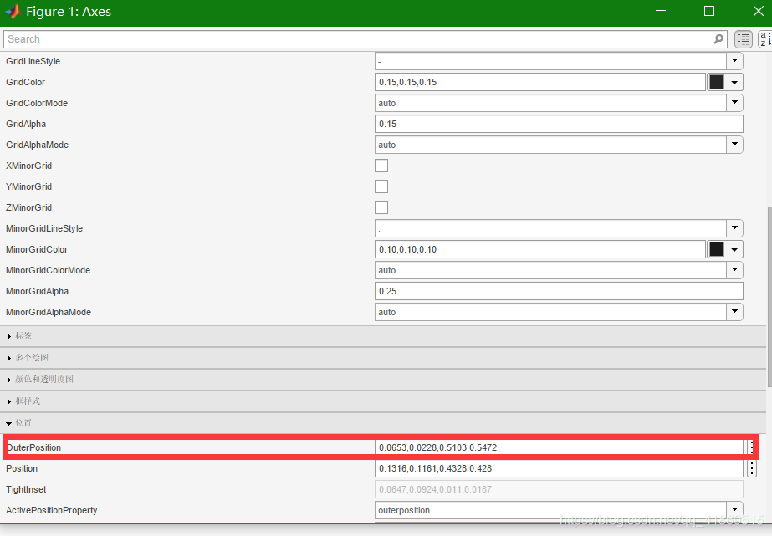Check the ZMinorGrid checkbox
Screen dimensions: 772x536
pos(381,207)
